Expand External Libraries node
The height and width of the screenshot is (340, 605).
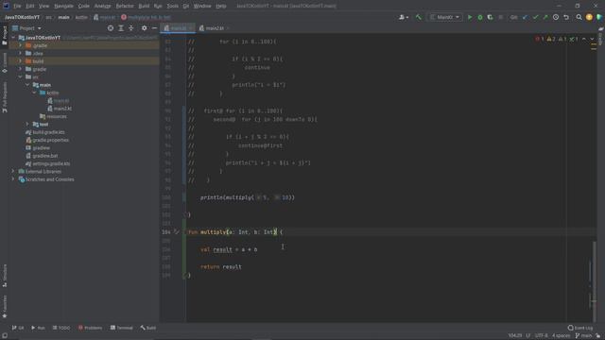[x=13, y=171]
